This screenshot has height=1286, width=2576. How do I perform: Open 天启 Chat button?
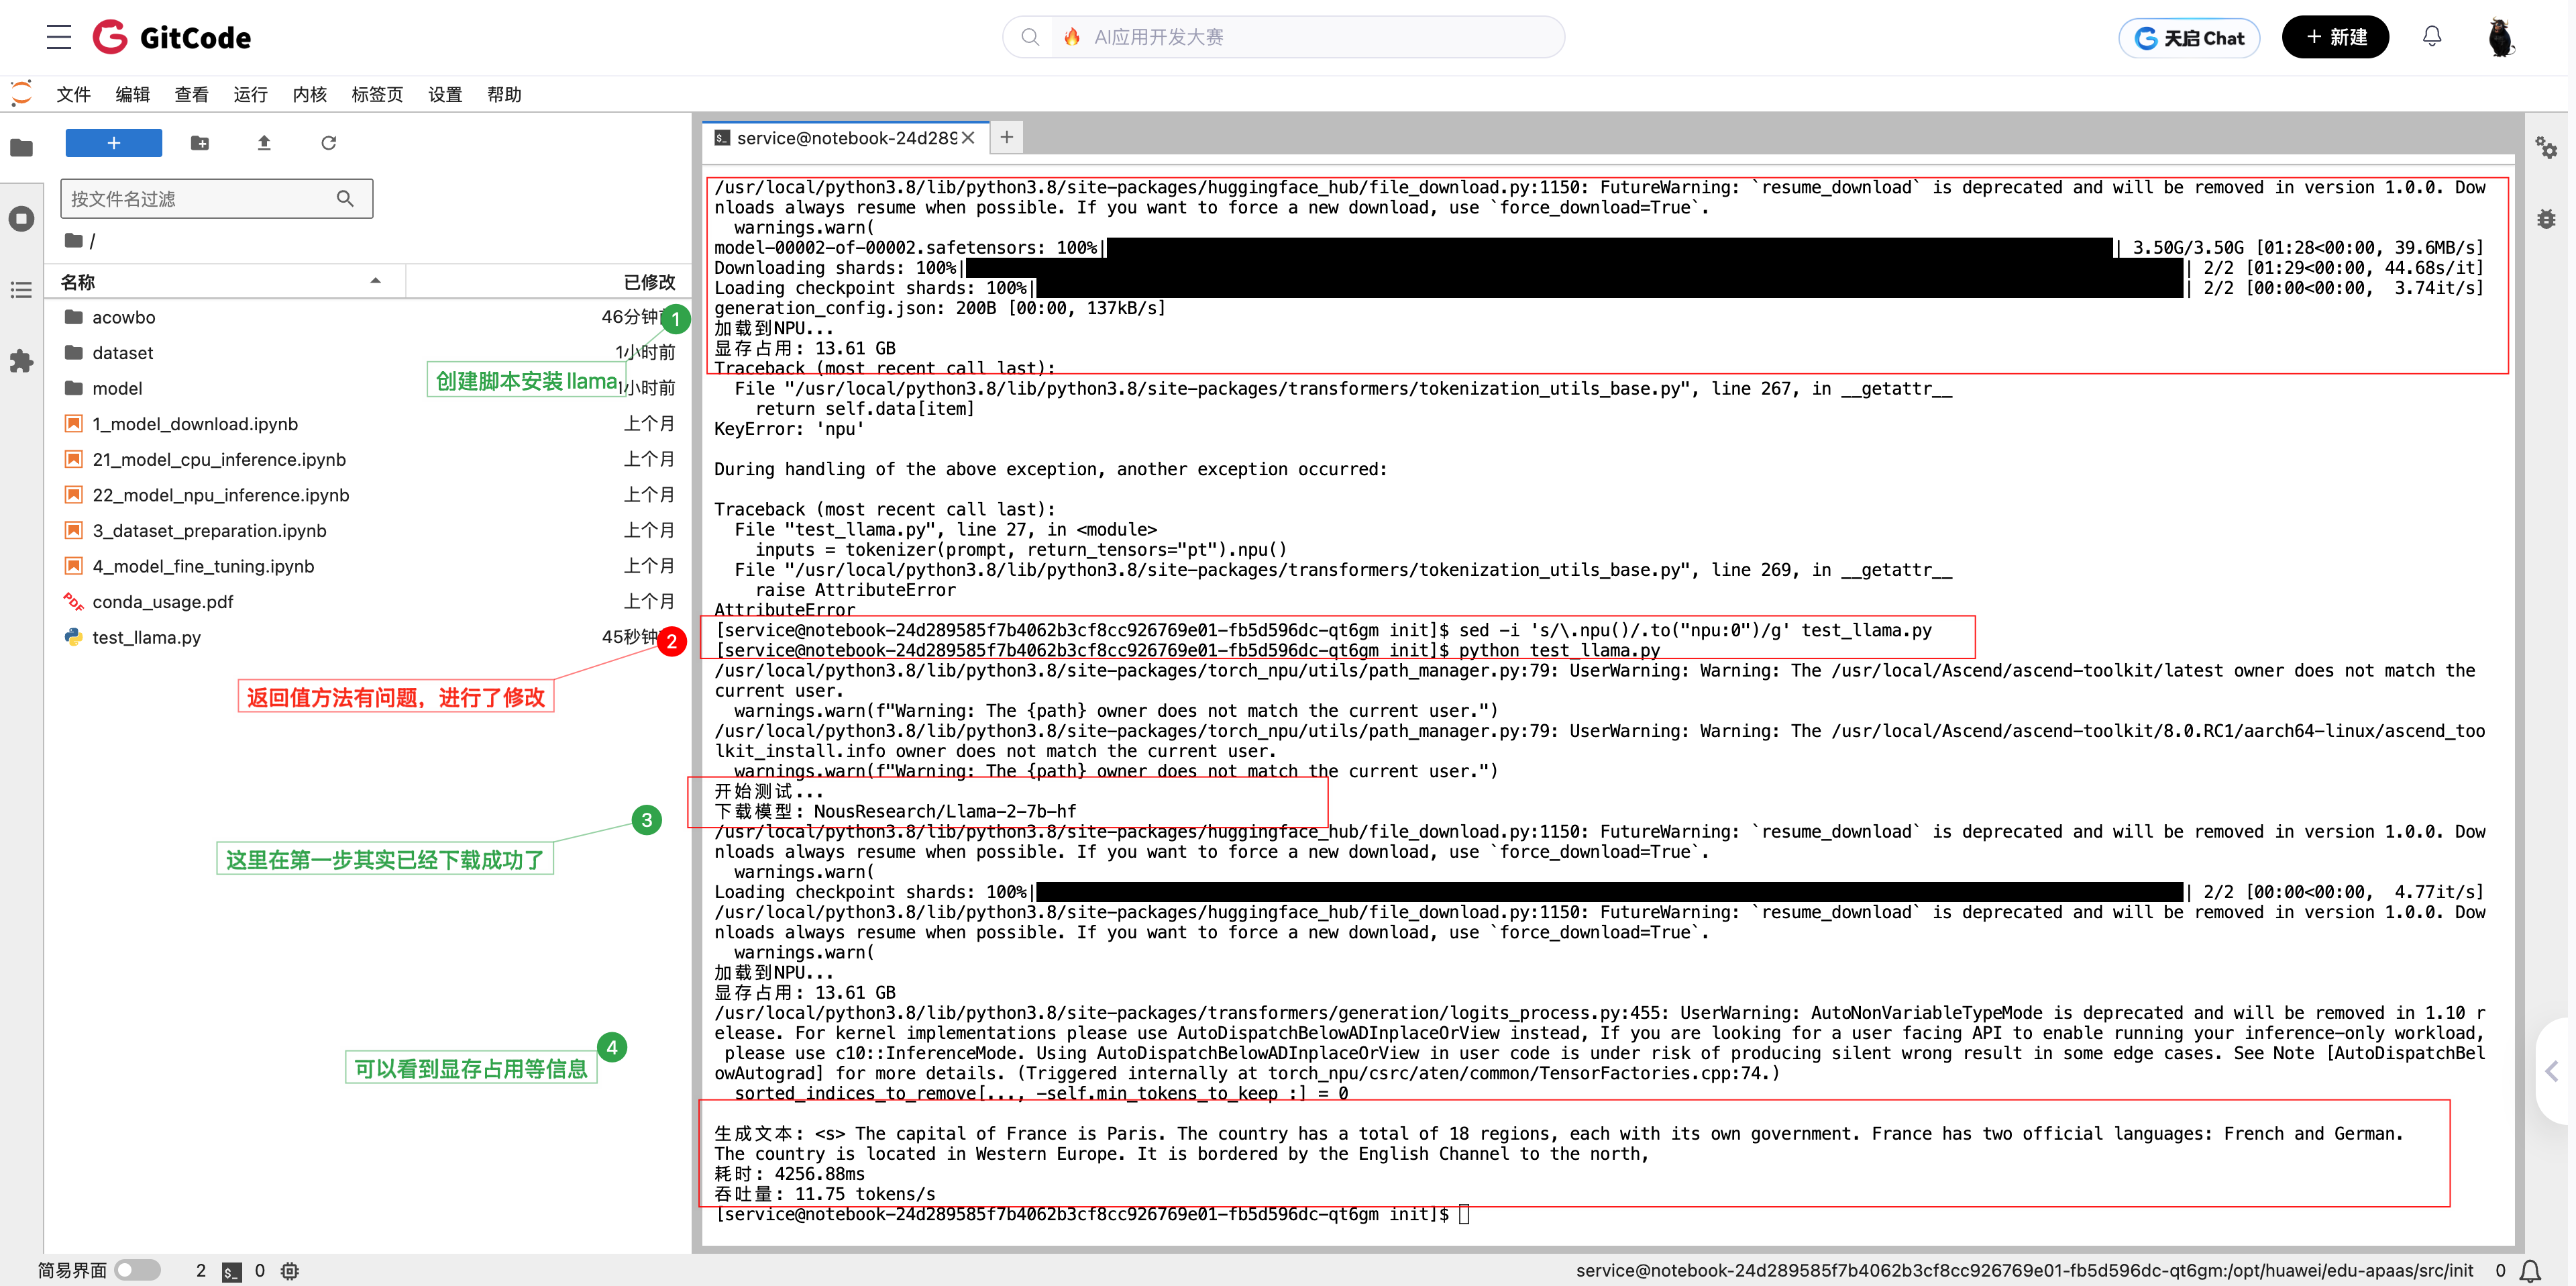2189,38
